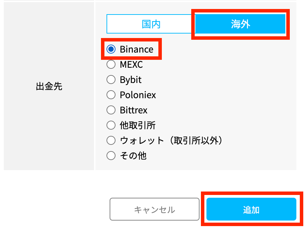Click the Bybit option label text
Image resolution: width=305 pixels, height=233 pixels.
click(131, 80)
